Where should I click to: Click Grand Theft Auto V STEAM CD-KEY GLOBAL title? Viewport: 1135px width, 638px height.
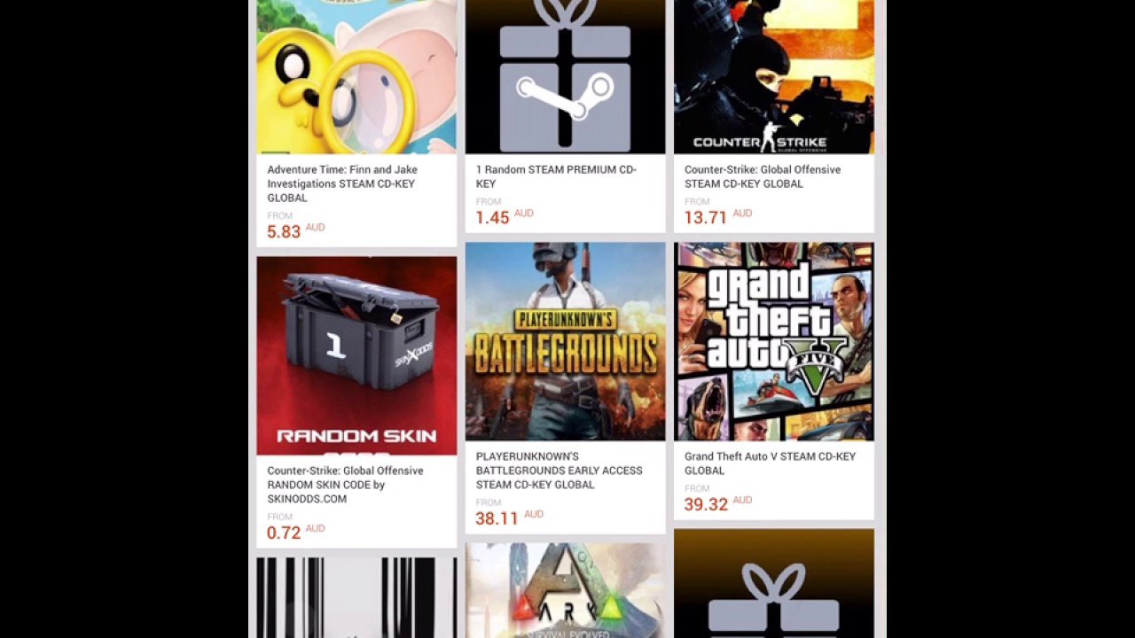(770, 463)
